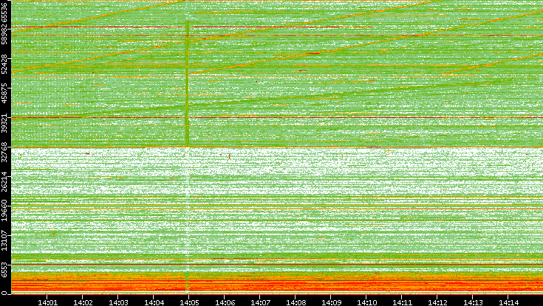Select the 6553 vertical axis label
This screenshot has width=543, height=306.
point(4,270)
